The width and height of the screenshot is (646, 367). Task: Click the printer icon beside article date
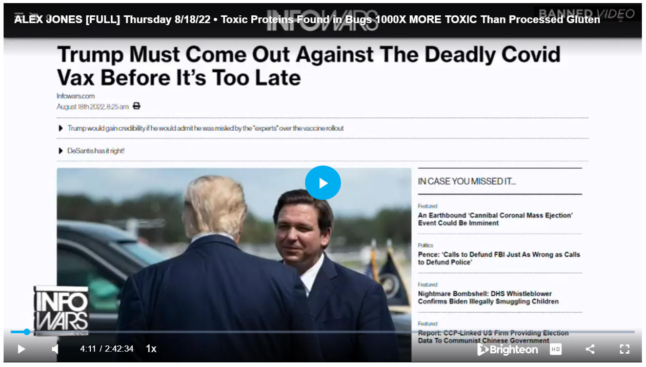[x=136, y=106]
